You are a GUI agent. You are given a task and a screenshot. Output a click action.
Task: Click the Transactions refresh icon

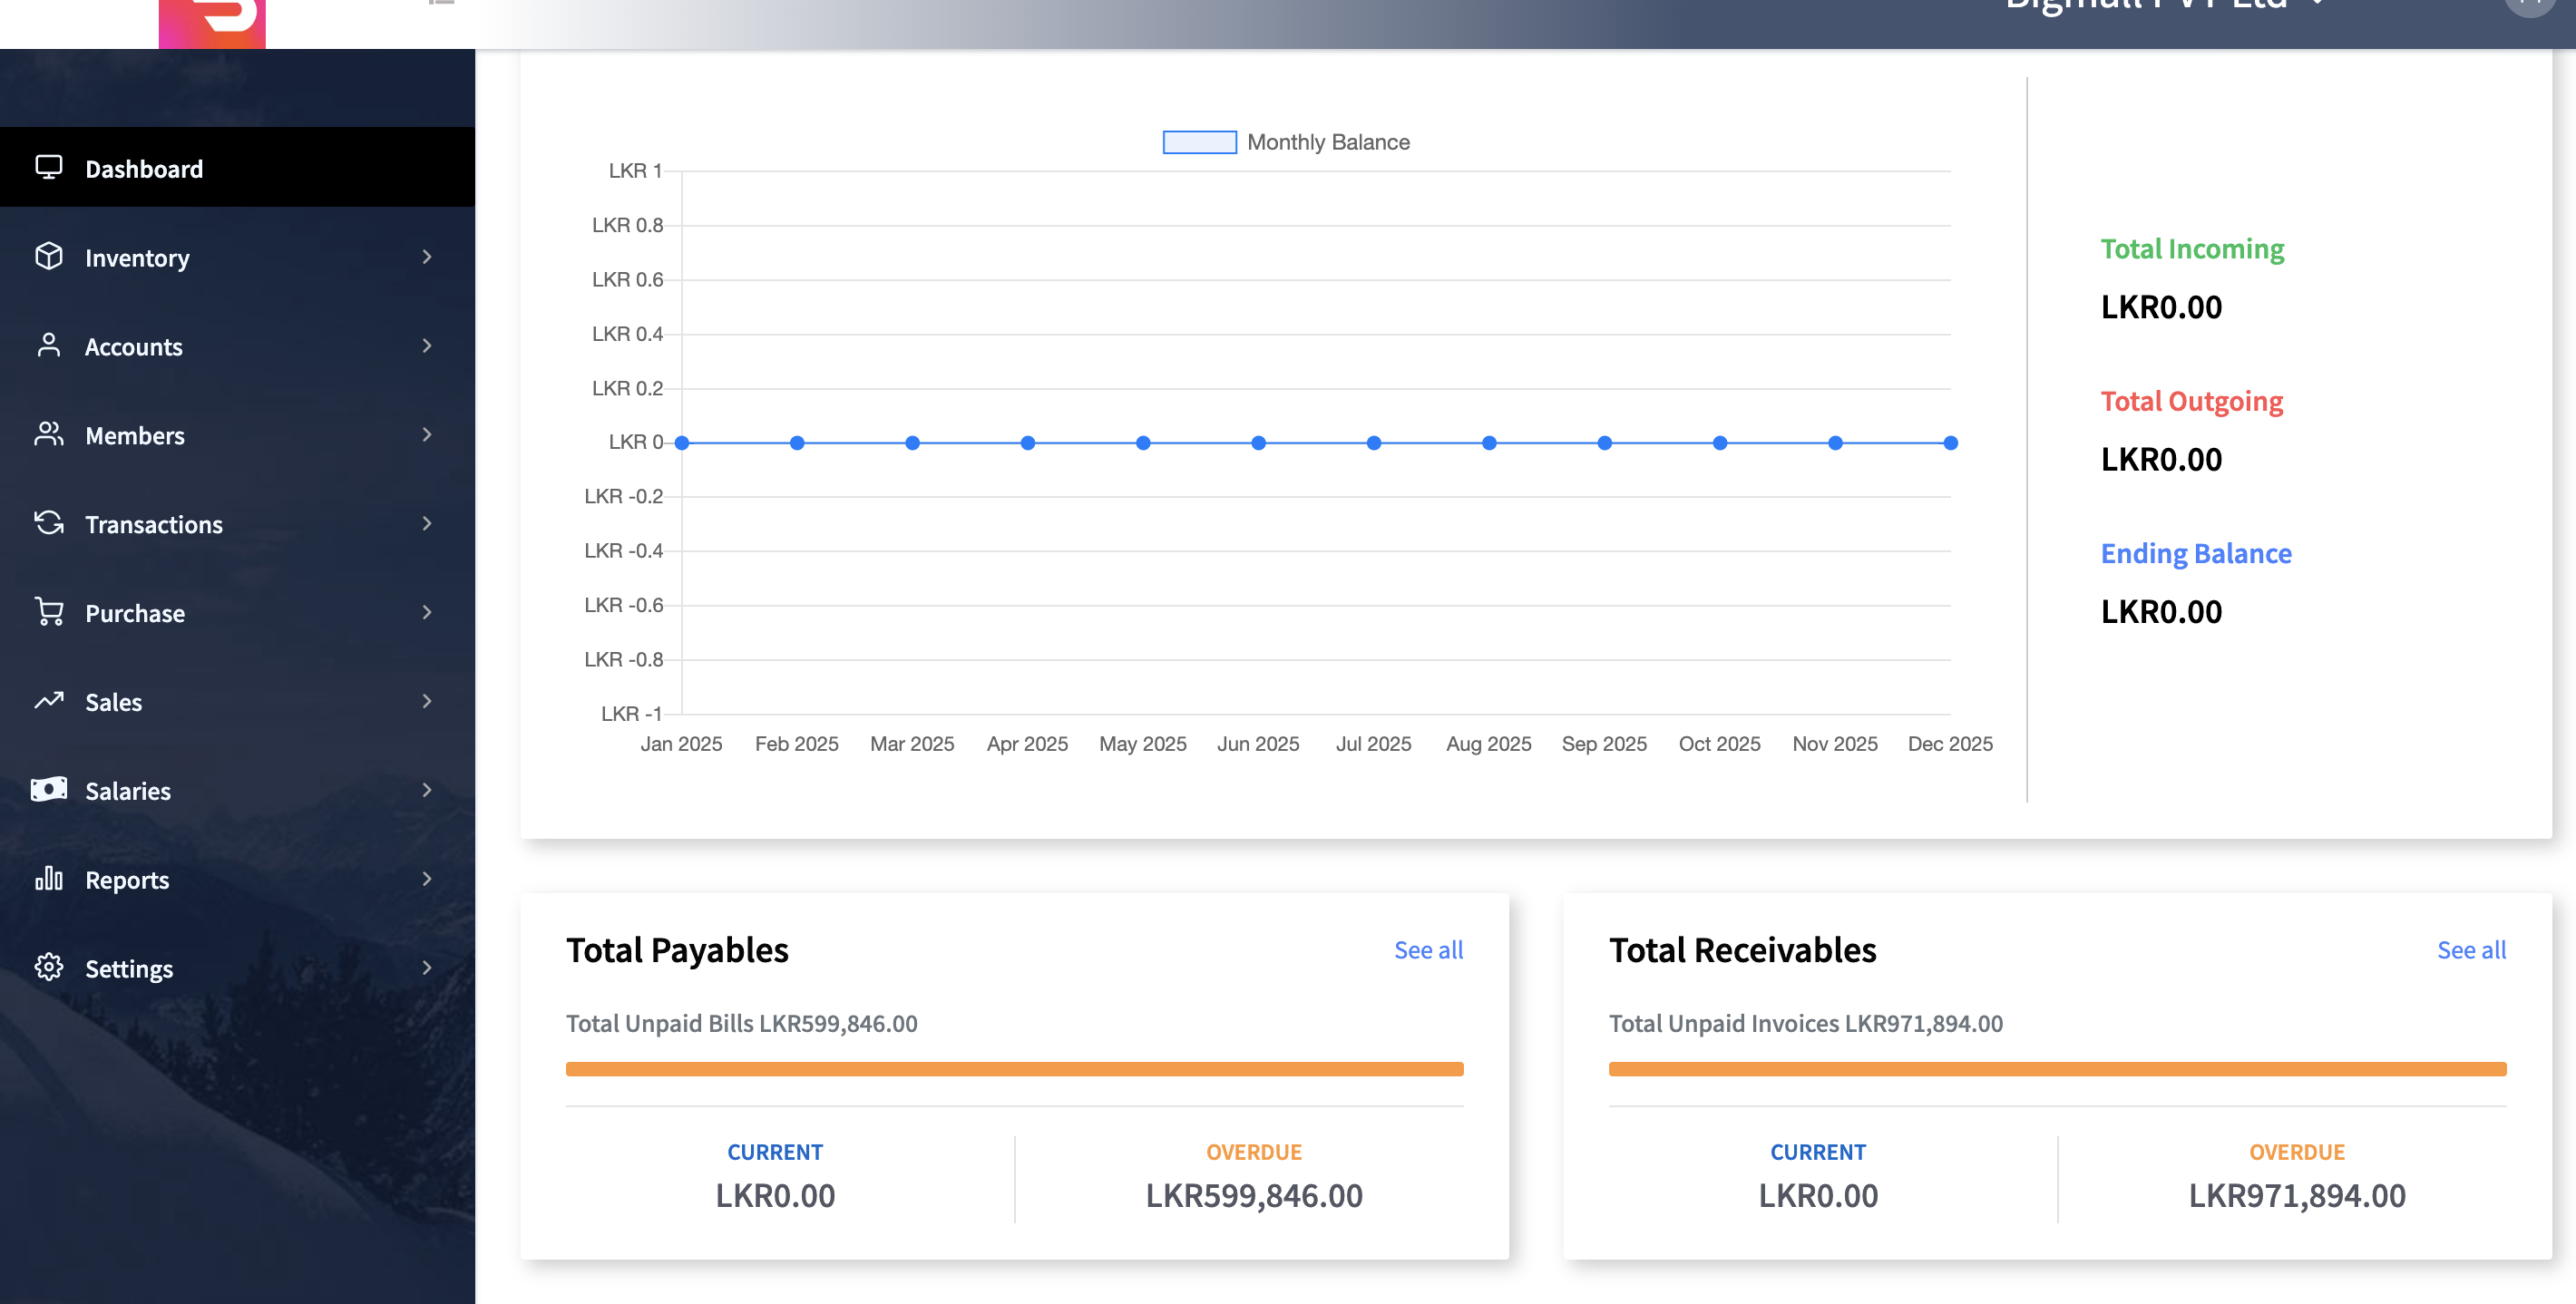click(x=48, y=523)
